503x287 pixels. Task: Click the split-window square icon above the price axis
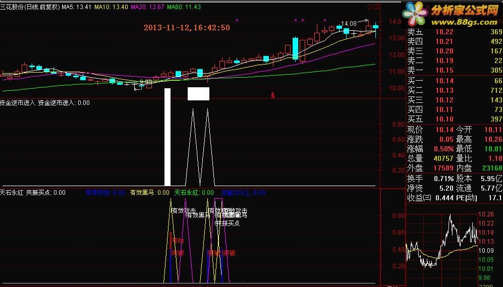click(376, 7)
